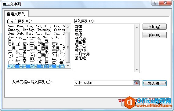
Task: Select the highlighted 郭靖, 黄蓉, 杨康 list row
Action: pyautogui.click(x=37, y=66)
